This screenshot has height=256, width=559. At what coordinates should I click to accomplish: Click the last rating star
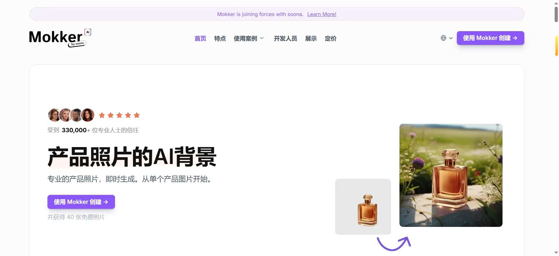coord(137,115)
